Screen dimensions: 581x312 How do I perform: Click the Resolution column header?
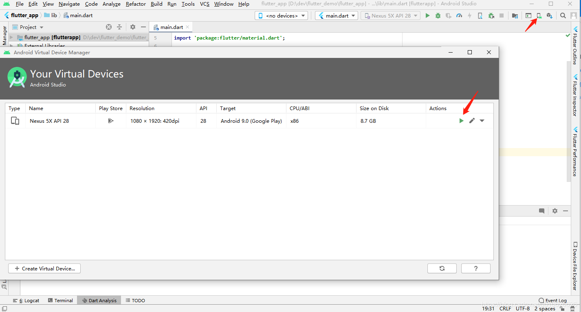click(x=161, y=108)
